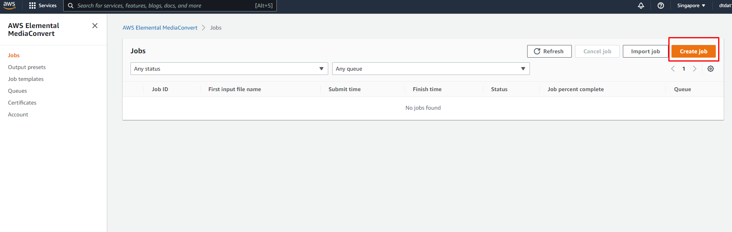The width and height of the screenshot is (732, 232).
Task: Go to the next page of jobs
Action: [694, 69]
